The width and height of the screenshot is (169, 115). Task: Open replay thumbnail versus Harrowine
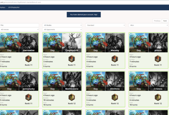point(19,43)
